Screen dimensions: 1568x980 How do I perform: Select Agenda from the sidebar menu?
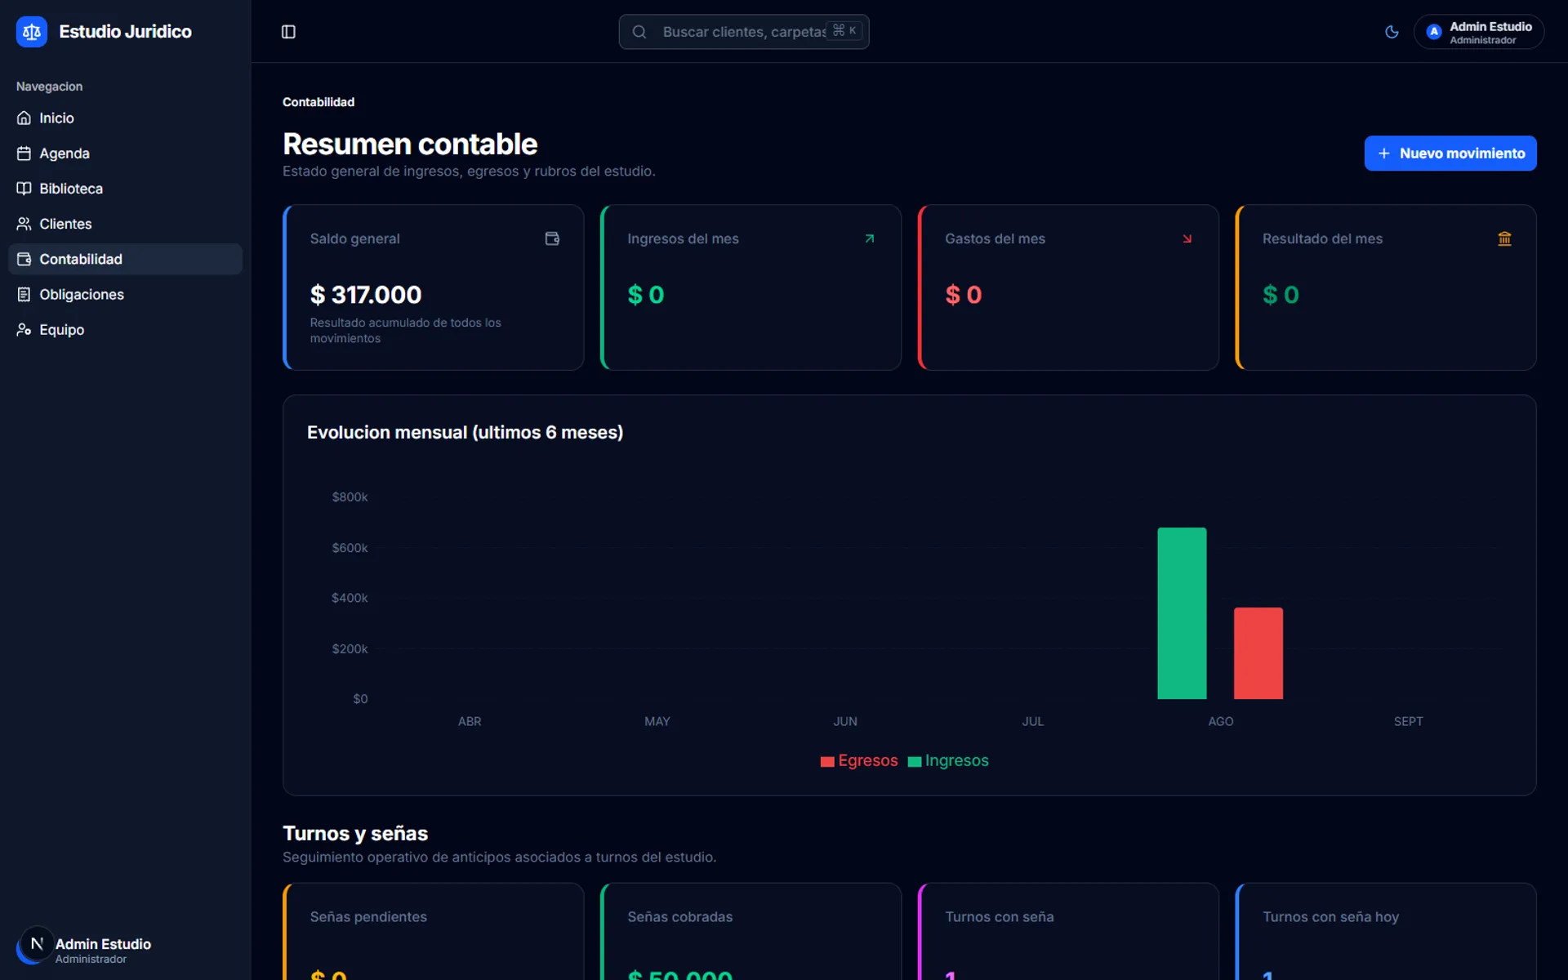click(x=125, y=154)
